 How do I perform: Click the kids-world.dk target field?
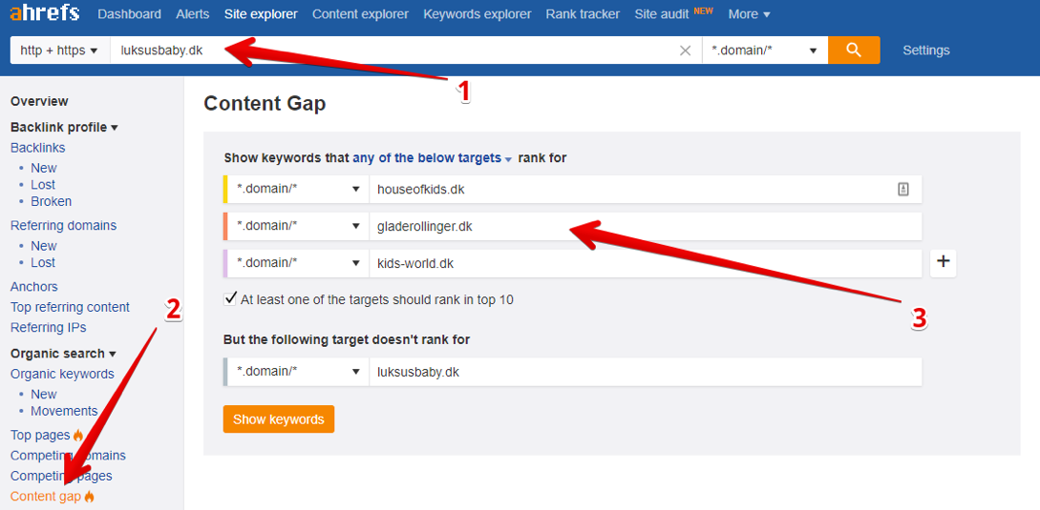[645, 264]
